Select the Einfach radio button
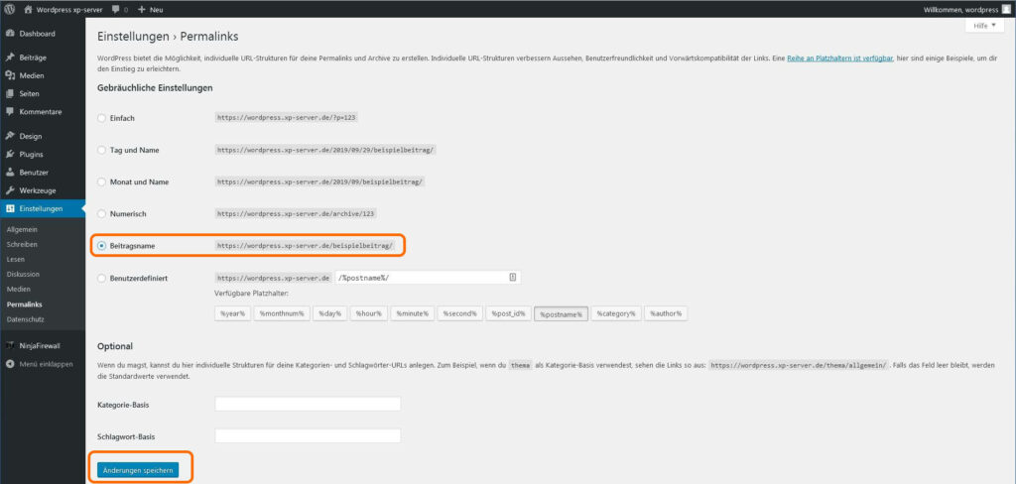1016x484 pixels. coord(101,119)
